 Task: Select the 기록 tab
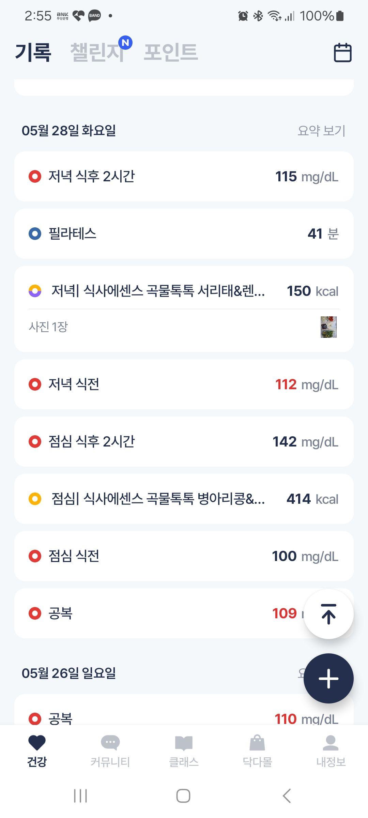tap(33, 52)
